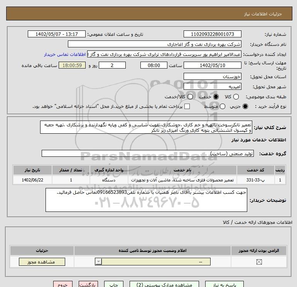This screenshot has width=297, height=287.
Task: Click the general need description text area
Action: (x=146, y=128)
